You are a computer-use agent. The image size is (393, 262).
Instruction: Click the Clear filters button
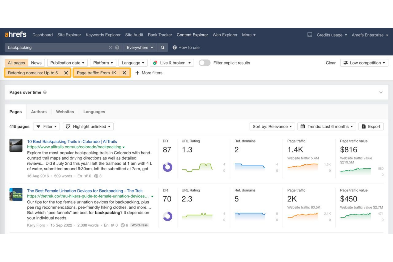pyautogui.click(x=331, y=63)
